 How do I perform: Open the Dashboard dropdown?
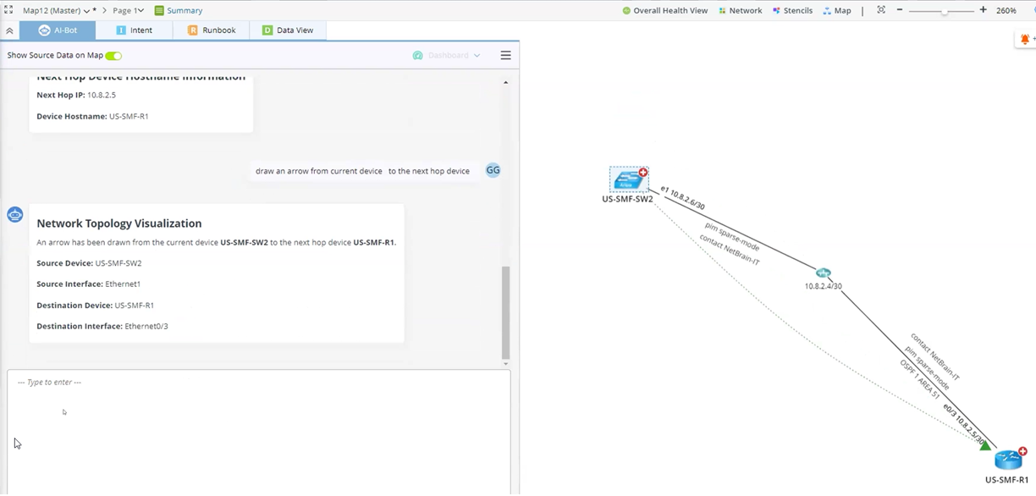[446, 56]
